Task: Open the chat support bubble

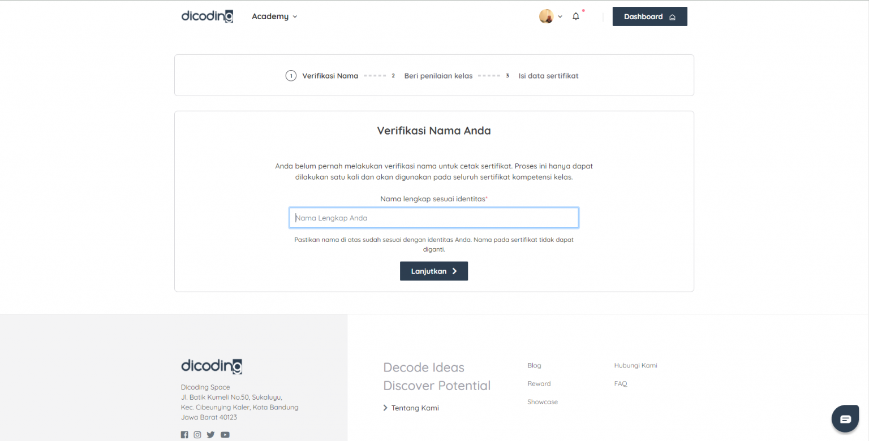Action: coord(845,419)
